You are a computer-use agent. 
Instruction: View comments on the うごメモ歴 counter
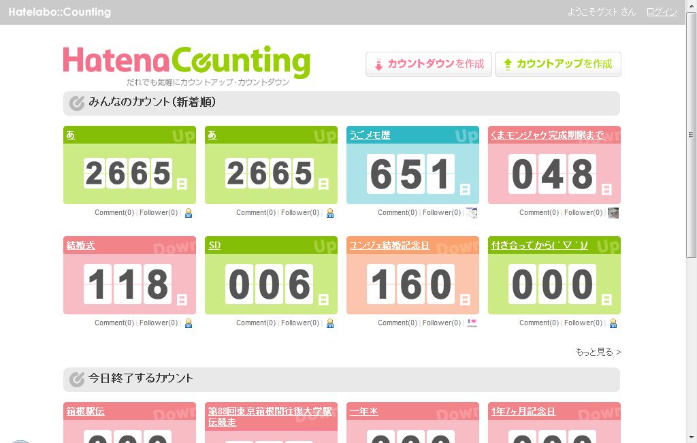(x=398, y=212)
